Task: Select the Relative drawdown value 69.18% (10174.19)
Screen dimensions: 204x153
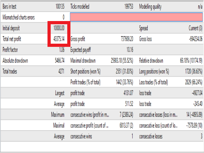Action: click(191, 61)
